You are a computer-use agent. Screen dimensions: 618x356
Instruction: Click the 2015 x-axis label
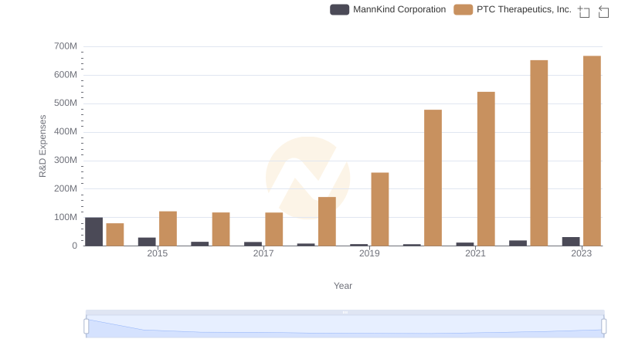click(158, 253)
